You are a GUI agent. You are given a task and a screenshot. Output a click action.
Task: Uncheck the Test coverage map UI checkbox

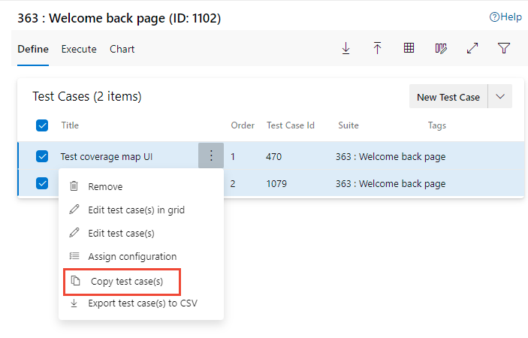point(42,156)
